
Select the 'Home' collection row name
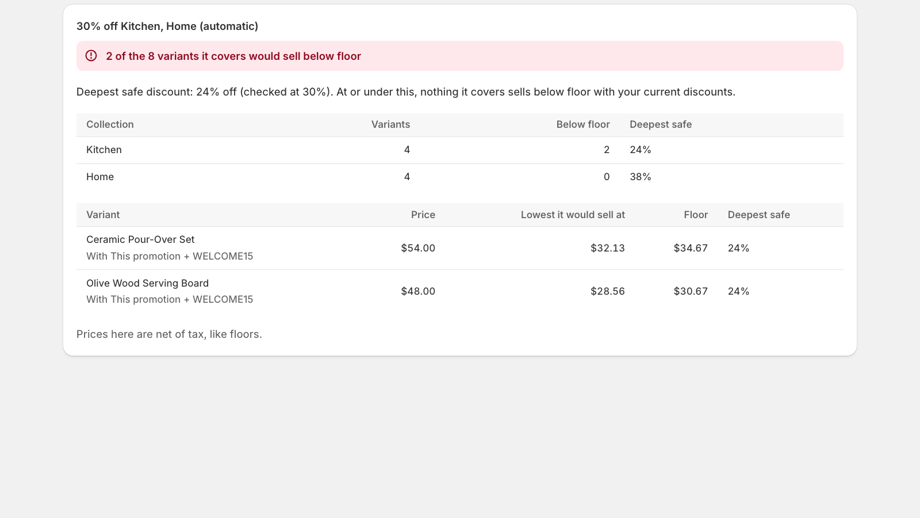(100, 177)
